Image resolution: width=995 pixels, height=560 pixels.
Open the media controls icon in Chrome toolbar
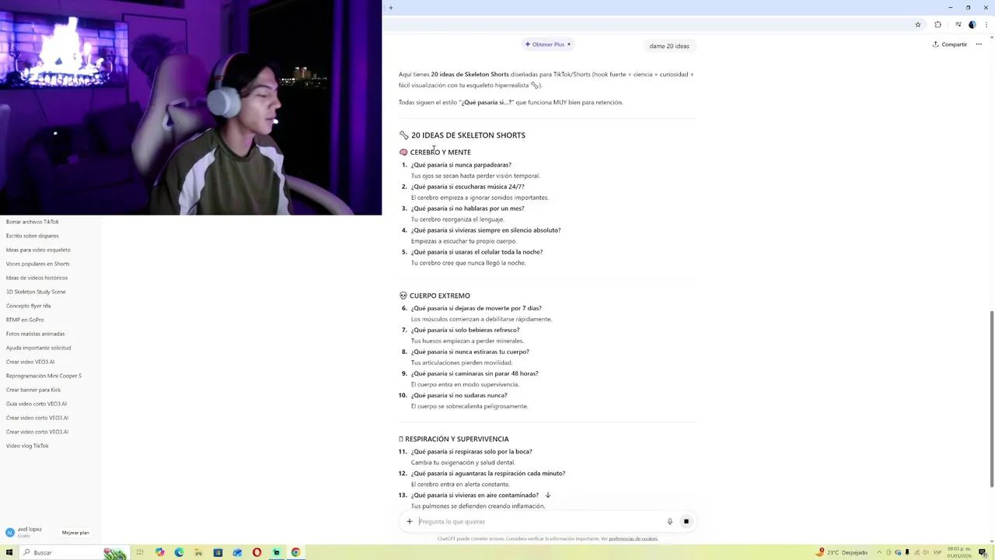point(957,25)
